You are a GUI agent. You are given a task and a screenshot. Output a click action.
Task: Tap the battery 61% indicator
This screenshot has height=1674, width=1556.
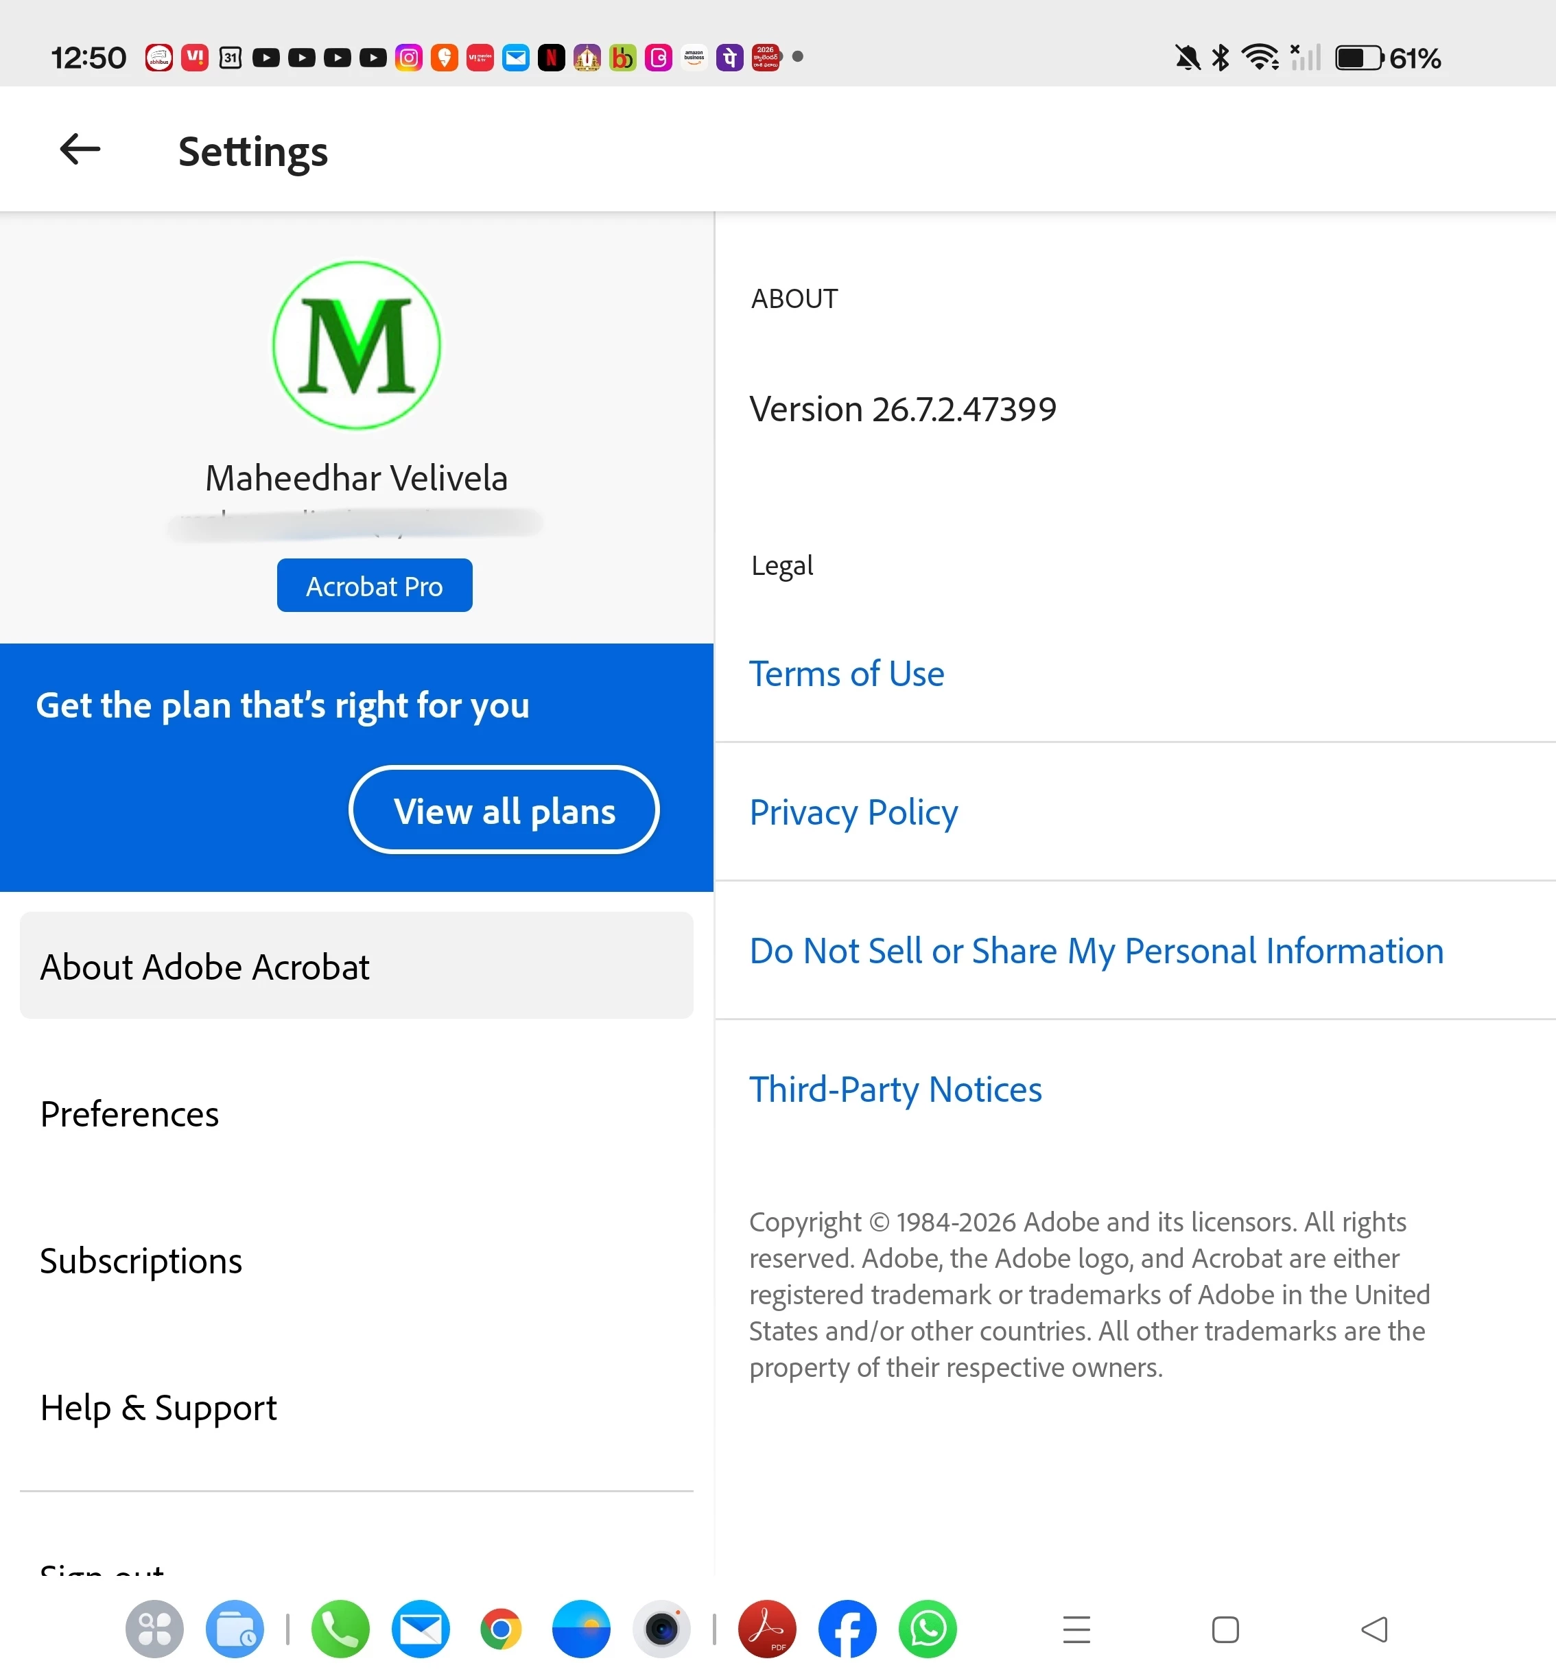point(1389,57)
